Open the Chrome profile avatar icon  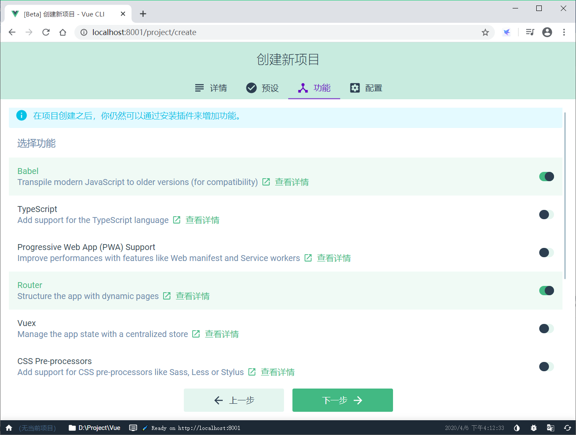click(x=547, y=32)
